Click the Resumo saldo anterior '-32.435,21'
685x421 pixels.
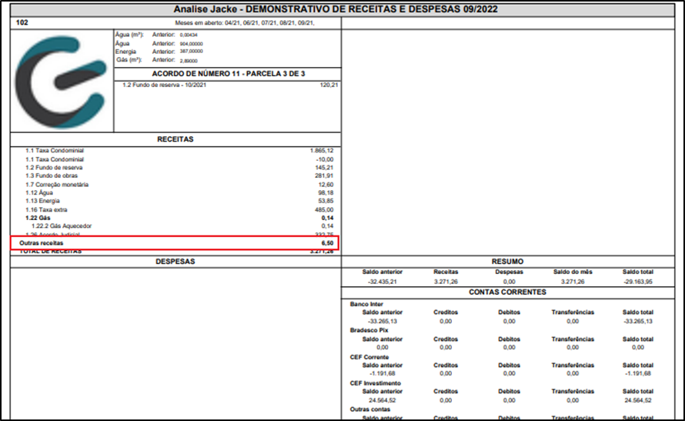point(383,282)
